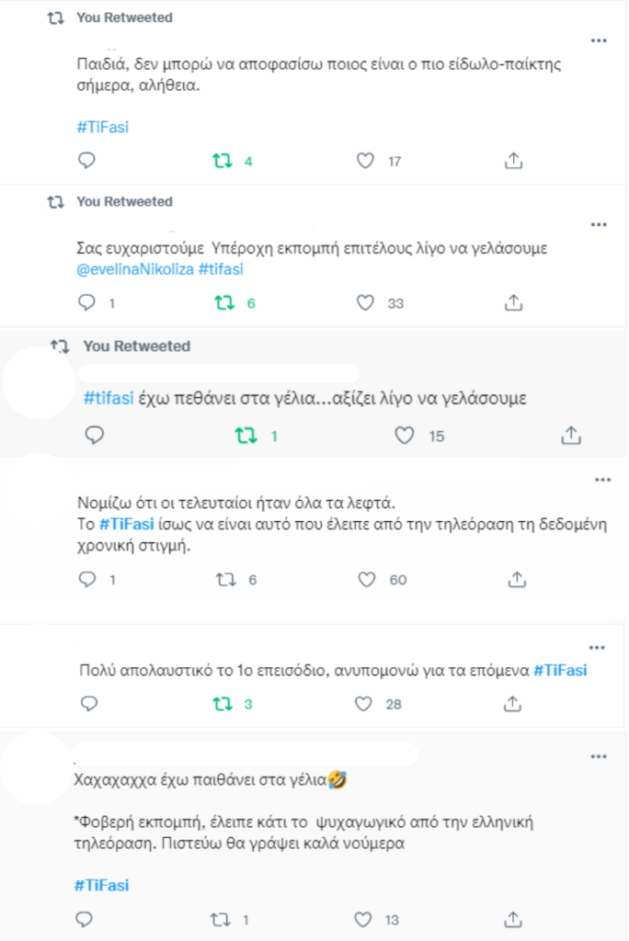Like the tweet with 60 likes
Screen dimensions: 629x941
tap(365, 580)
